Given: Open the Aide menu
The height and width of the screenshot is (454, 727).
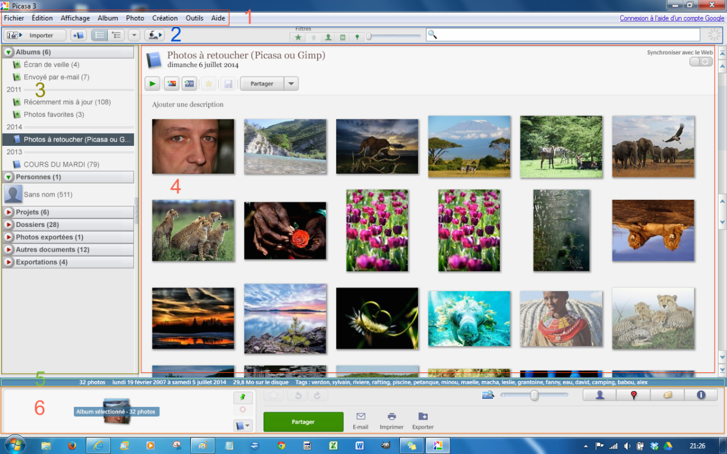Looking at the screenshot, I should tap(218, 18).
